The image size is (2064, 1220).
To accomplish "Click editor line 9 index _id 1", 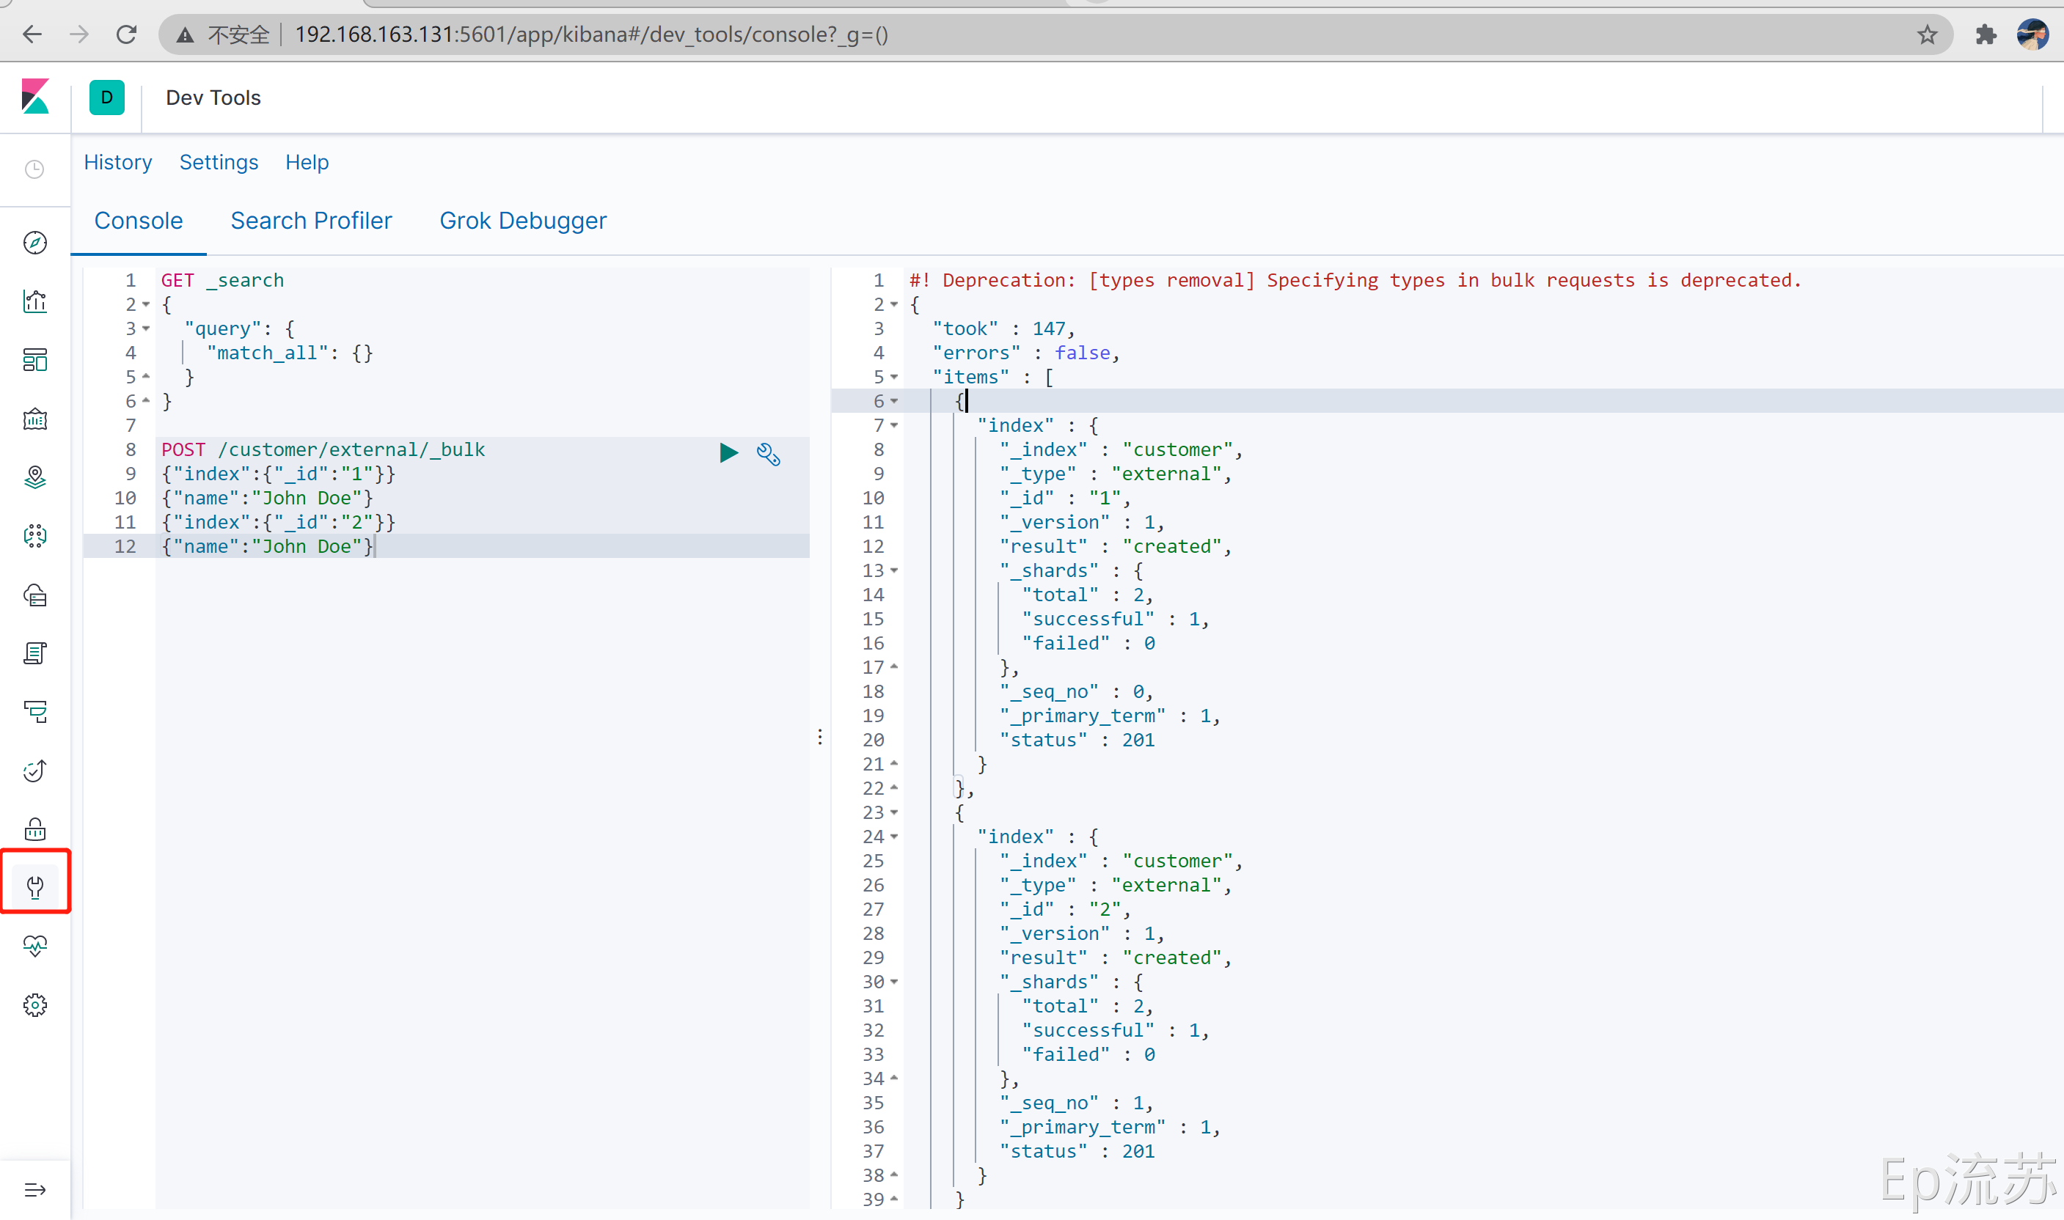I will click(278, 474).
